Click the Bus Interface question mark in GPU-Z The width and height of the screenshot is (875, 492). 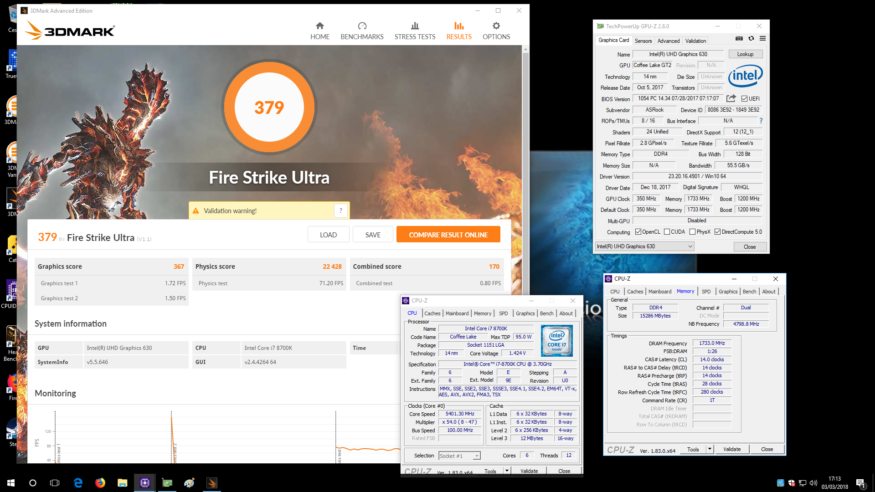pyautogui.click(x=761, y=121)
